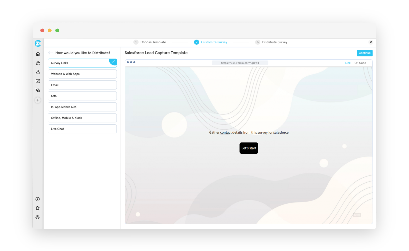Viewport: 409px width, 251px height.
Task: Go to step 1 Choose Template
Action: [x=150, y=42]
